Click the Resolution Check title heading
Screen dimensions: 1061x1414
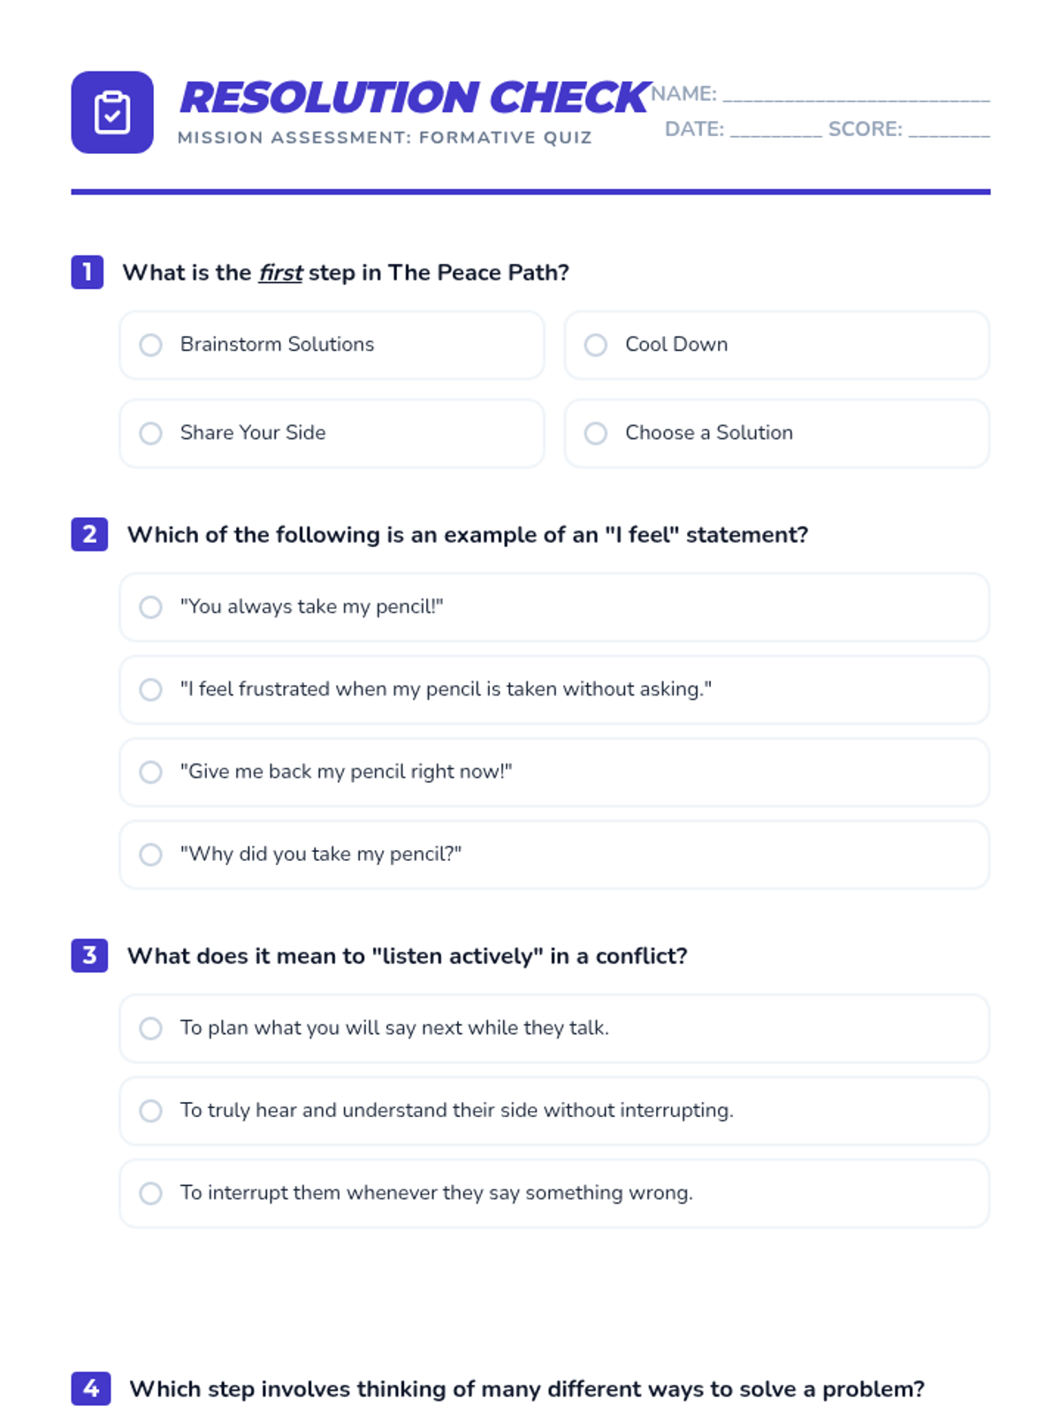(414, 97)
